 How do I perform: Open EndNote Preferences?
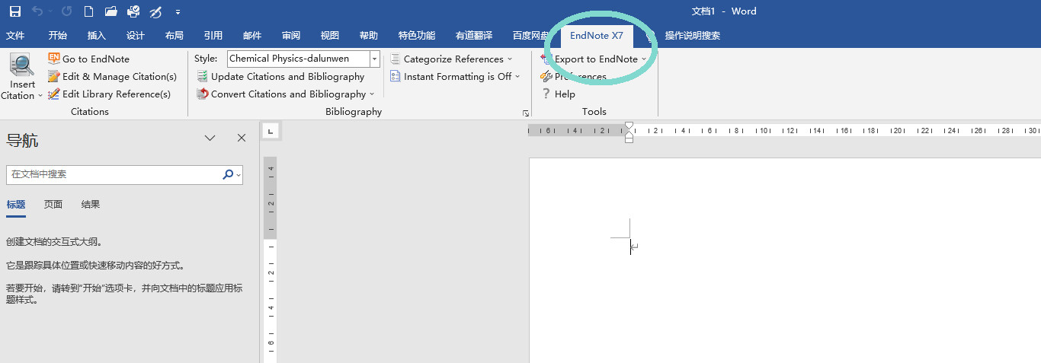point(574,76)
